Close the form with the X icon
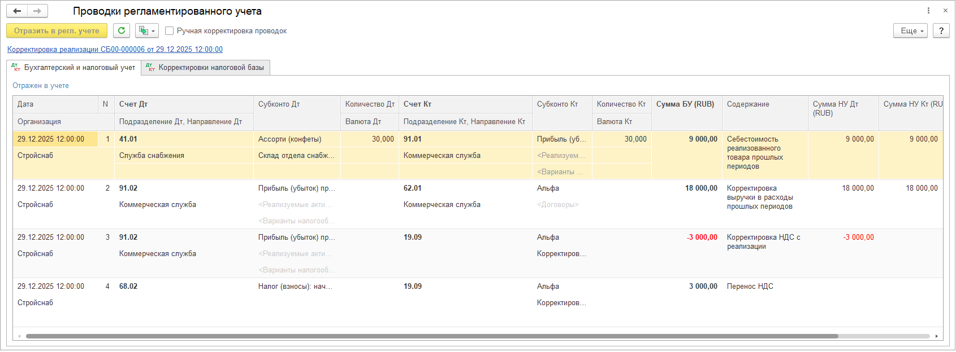The width and height of the screenshot is (956, 352). tap(945, 11)
